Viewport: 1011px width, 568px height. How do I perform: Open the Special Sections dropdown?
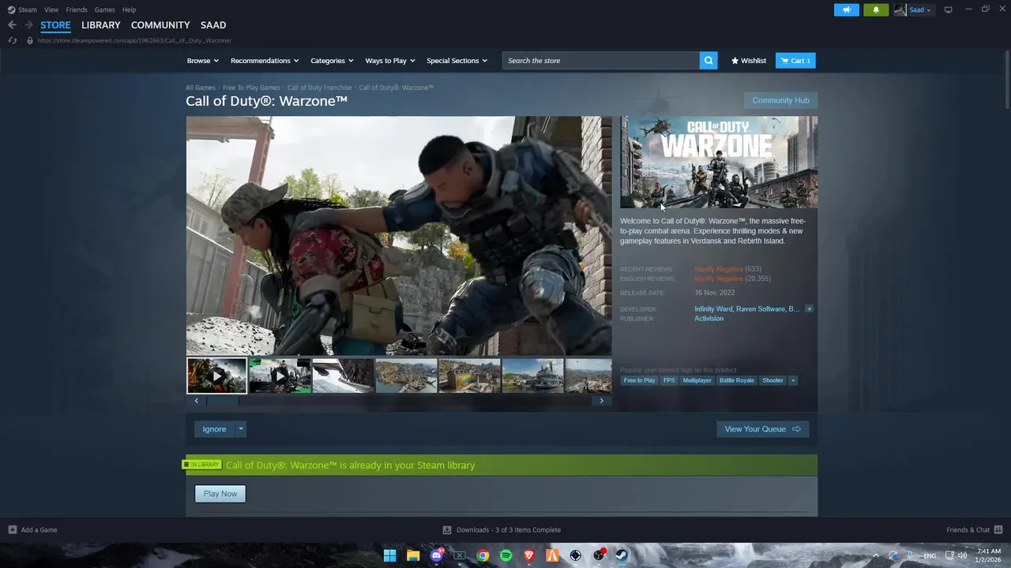[457, 61]
